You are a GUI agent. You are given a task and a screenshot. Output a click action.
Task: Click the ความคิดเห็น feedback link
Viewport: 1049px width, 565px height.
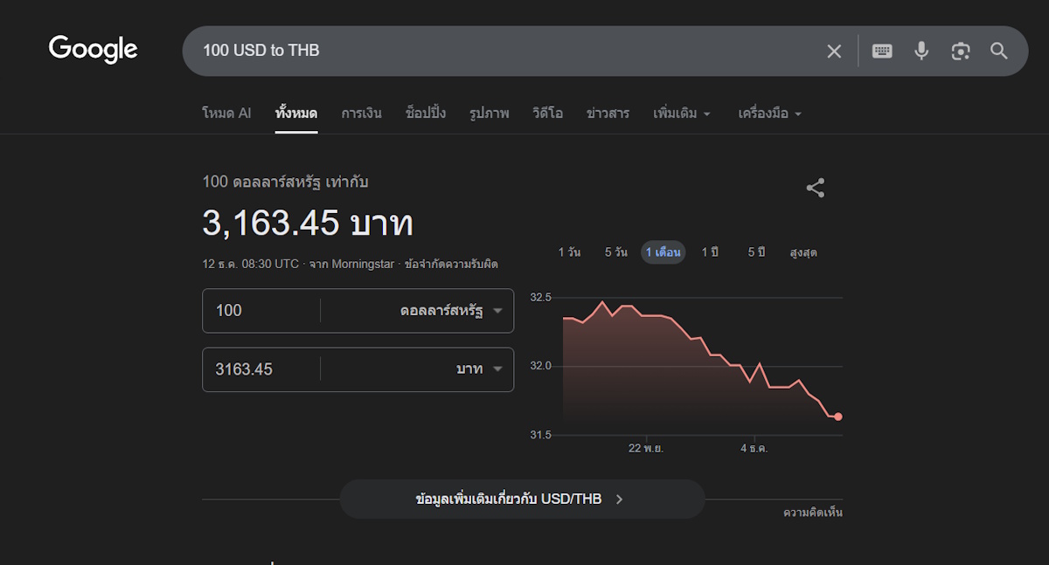coord(812,513)
